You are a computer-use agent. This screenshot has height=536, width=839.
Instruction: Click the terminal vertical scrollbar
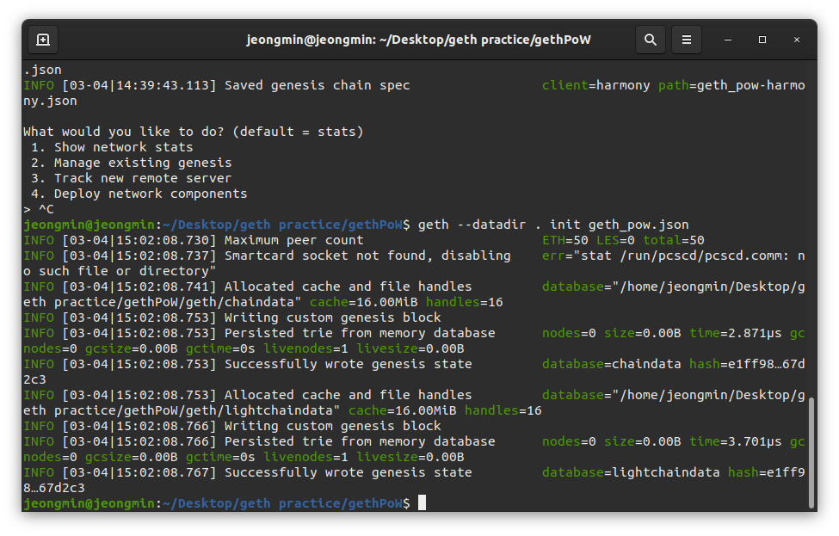coord(811,453)
